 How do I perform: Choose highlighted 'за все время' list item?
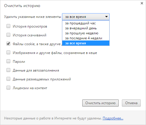[x=86, y=43]
